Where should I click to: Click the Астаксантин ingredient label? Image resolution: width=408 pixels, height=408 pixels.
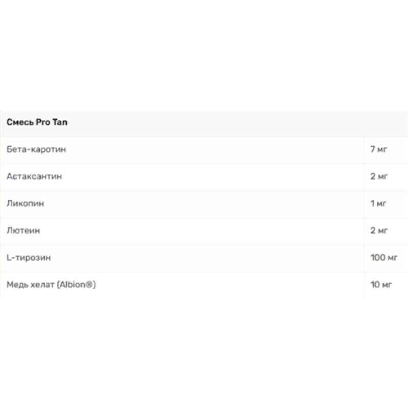(x=35, y=176)
